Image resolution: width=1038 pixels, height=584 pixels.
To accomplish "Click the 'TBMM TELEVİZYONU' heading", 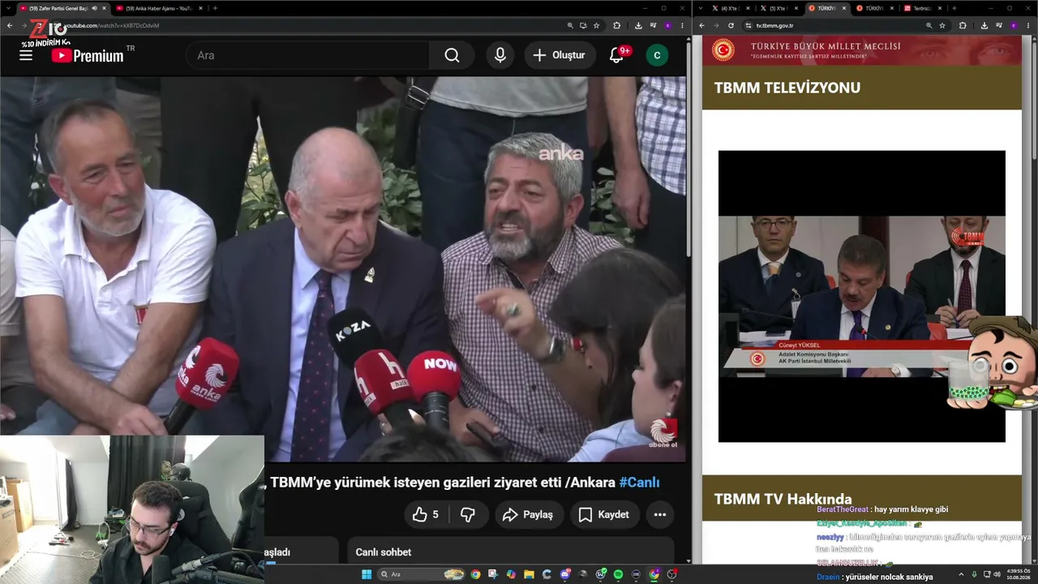I will [x=787, y=88].
